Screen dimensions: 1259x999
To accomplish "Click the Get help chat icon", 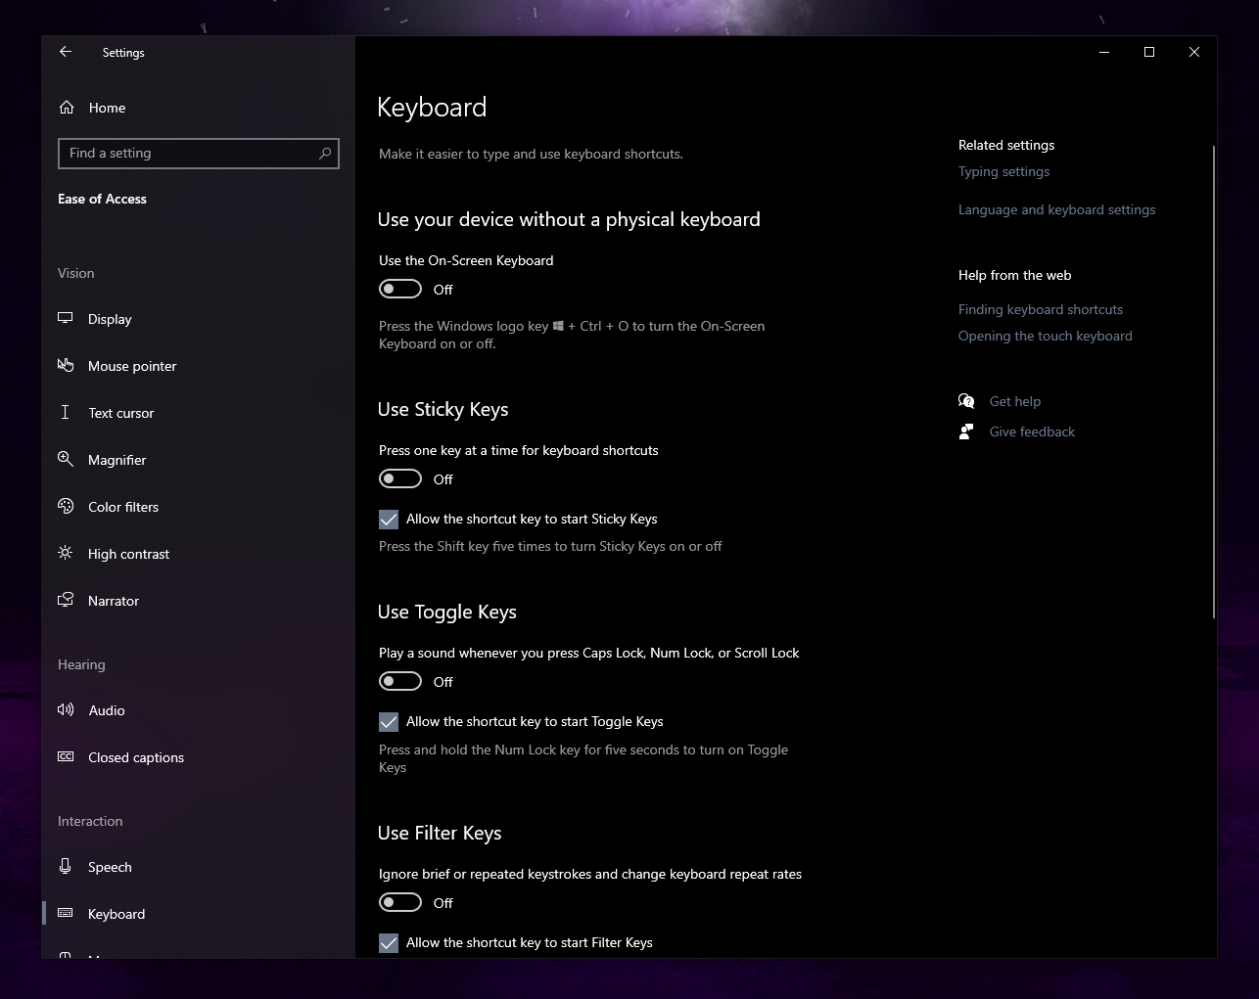I will click(x=966, y=401).
